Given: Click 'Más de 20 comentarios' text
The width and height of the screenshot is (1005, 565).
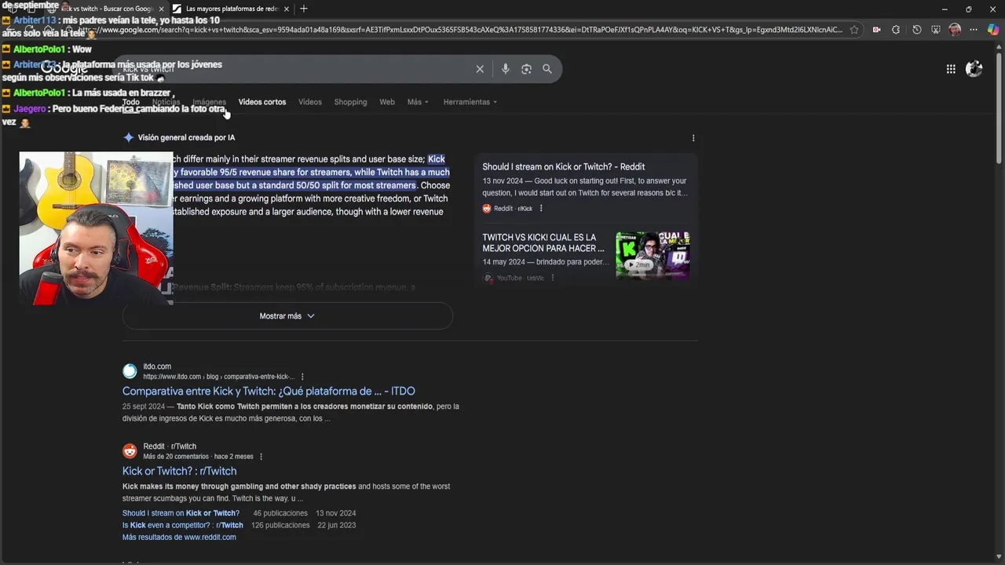Looking at the screenshot, I should tap(176, 457).
